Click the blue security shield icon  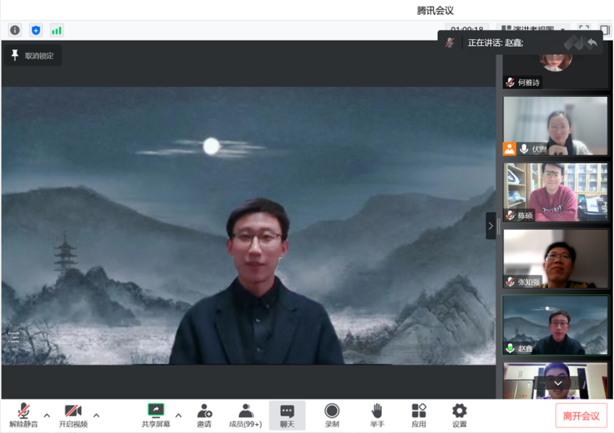36,30
